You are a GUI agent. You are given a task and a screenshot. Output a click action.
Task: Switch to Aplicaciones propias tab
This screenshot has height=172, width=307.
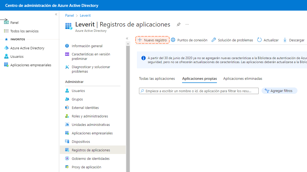click(x=200, y=78)
